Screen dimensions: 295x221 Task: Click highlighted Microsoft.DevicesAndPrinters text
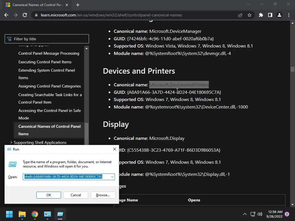coord(179,85)
